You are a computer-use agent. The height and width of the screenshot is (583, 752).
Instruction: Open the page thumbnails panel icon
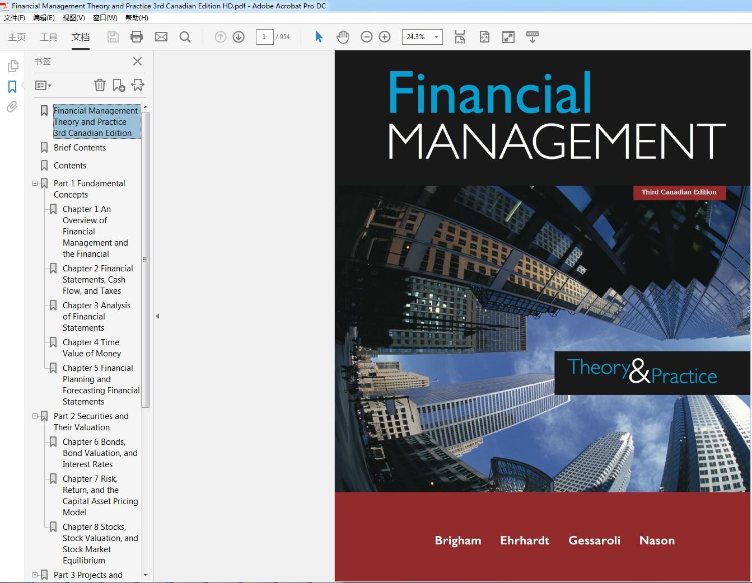coord(12,67)
